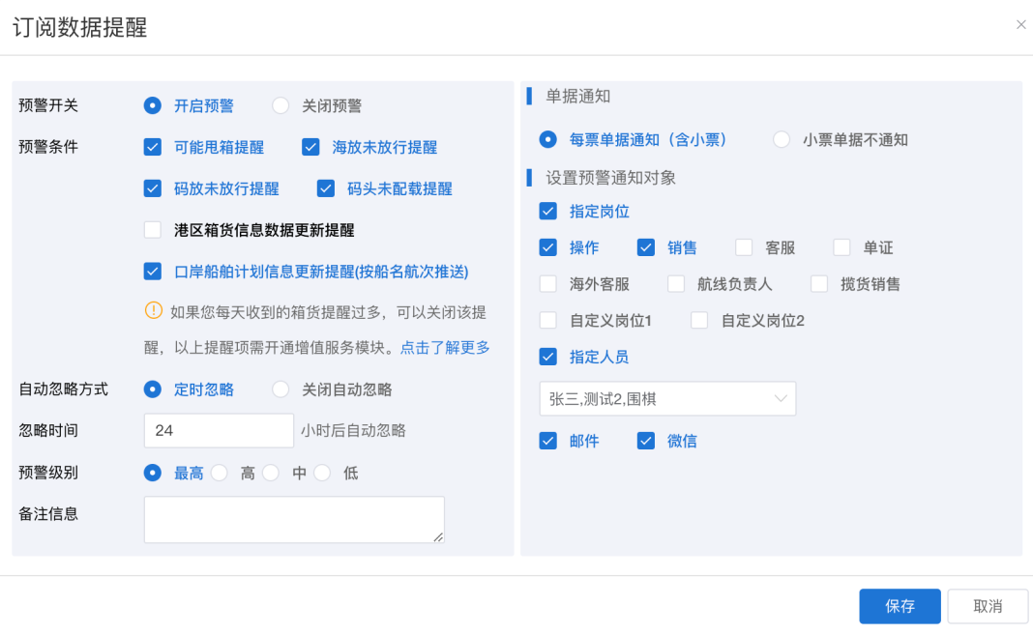Click the 保存 button
This screenshot has height=634, width=1033.
point(900,607)
